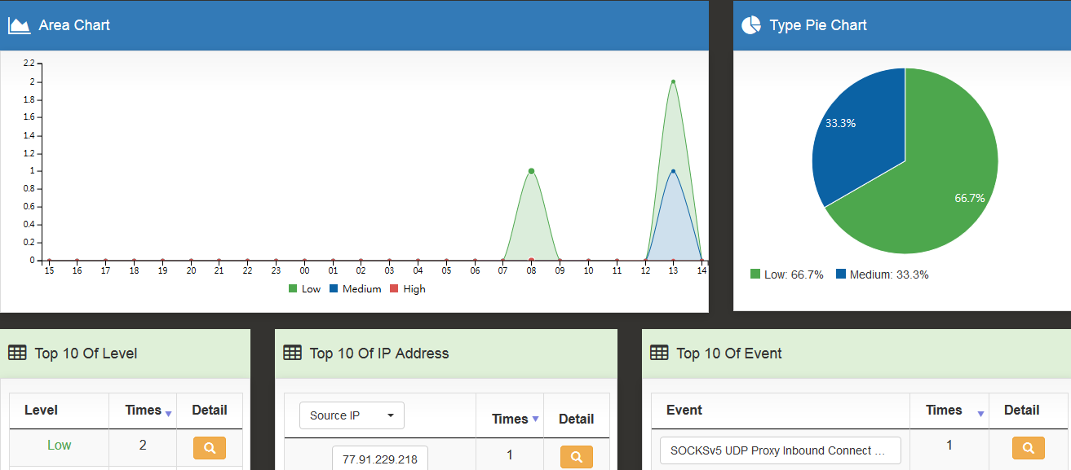The image size is (1071, 470).
Task: Open detail search for SOCKSv5 event row
Action: (1028, 447)
